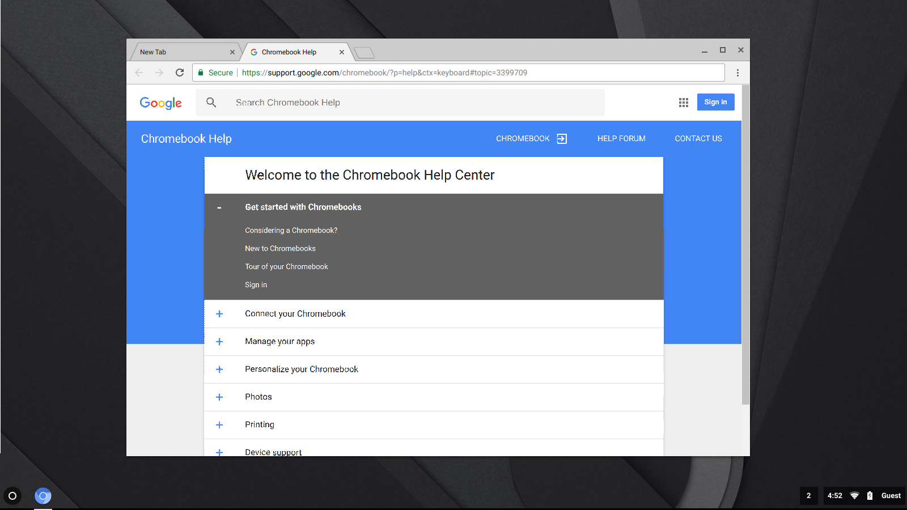
Task: Click the Welcome to the Chromebook Help Center heading
Action: coord(370,175)
